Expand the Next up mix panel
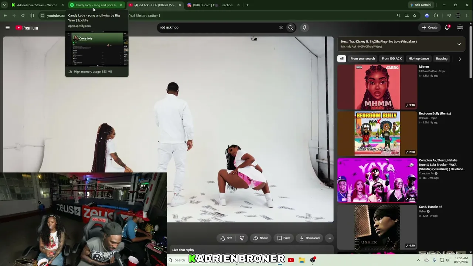This screenshot has height=266, width=473. coord(459,44)
